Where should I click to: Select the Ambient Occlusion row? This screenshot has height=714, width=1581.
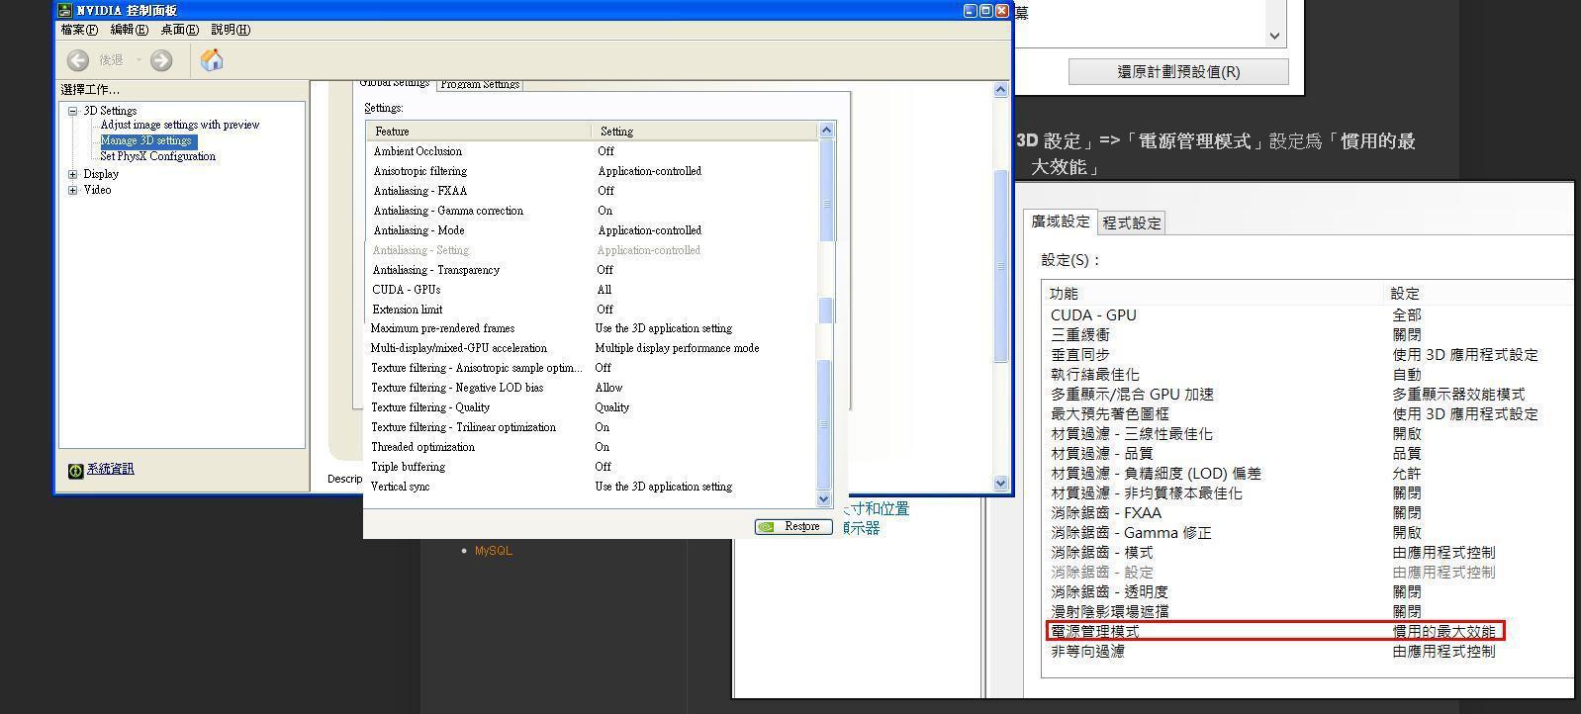[593, 151]
